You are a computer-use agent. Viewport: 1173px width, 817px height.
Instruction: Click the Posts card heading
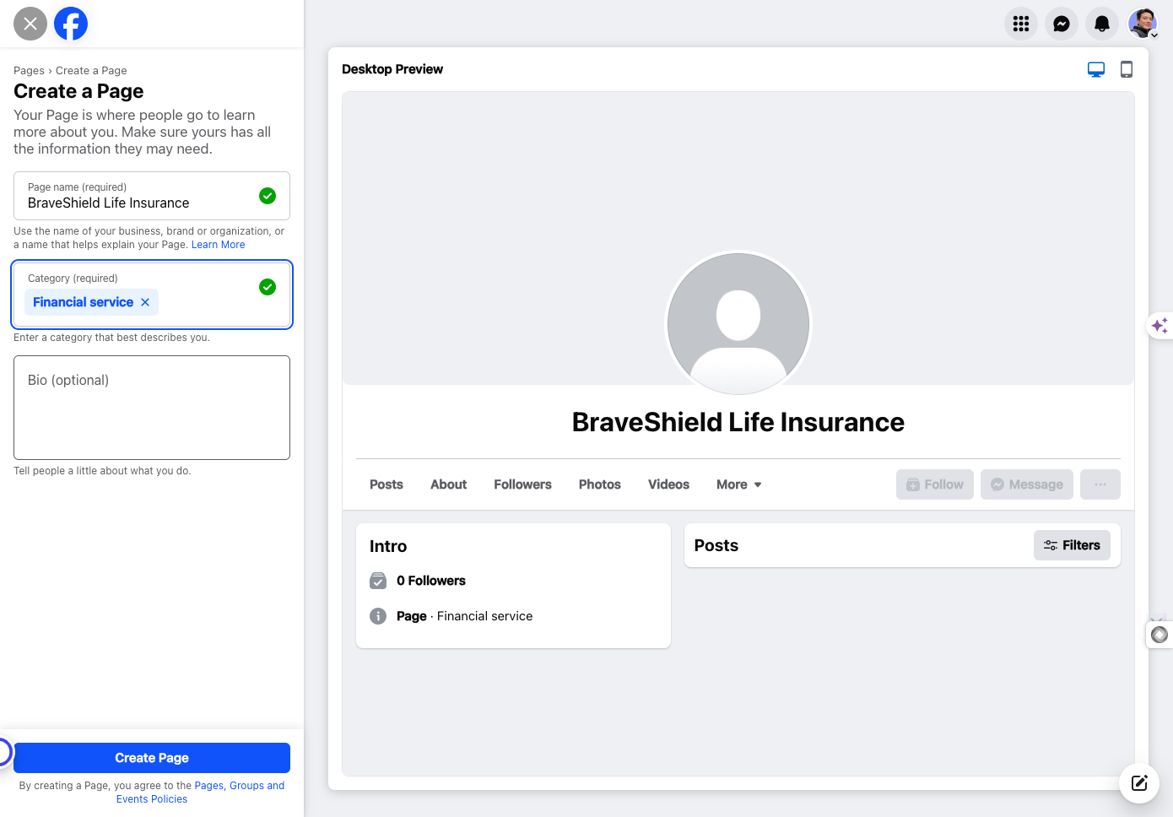coord(716,545)
